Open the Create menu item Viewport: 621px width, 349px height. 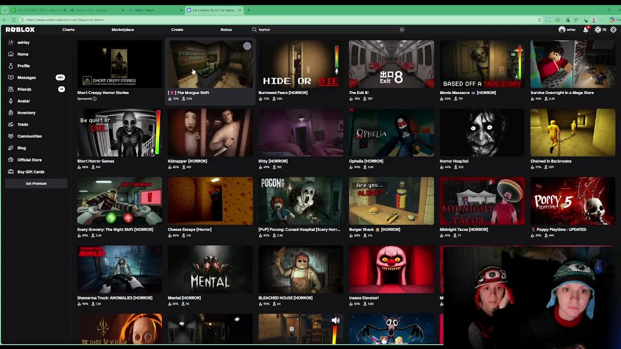pyautogui.click(x=177, y=30)
